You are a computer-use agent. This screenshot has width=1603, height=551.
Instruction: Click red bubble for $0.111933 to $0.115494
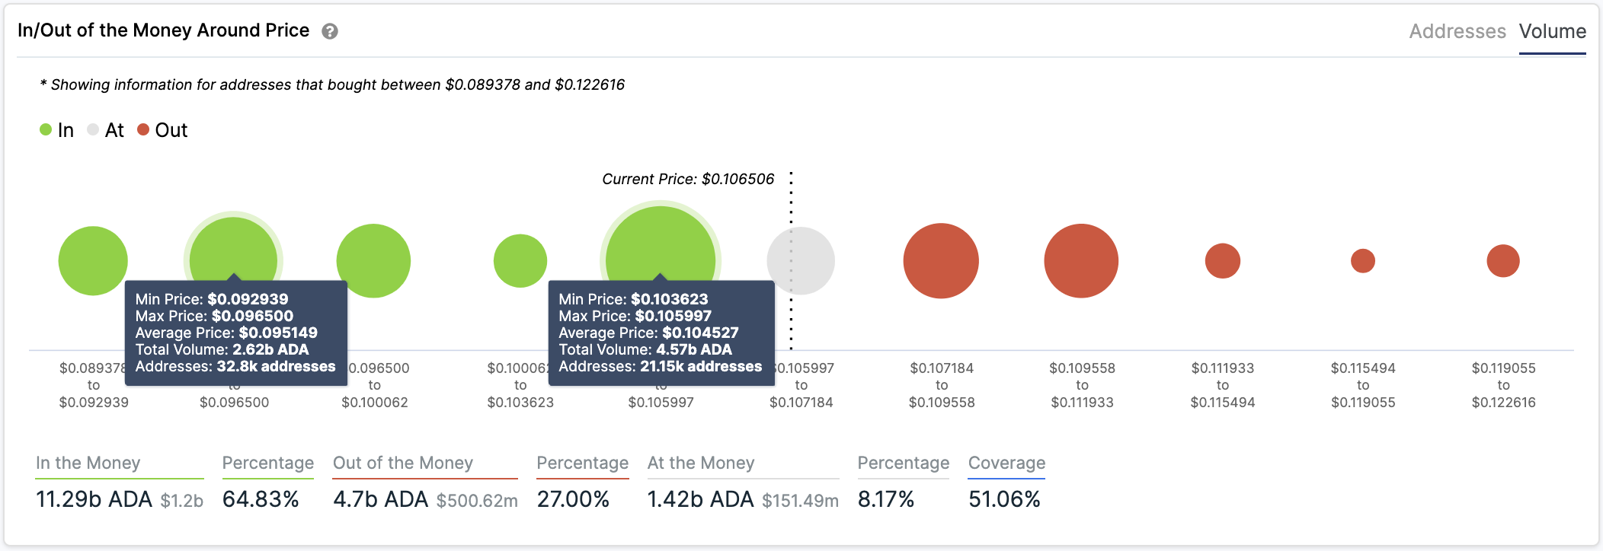tap(1222, 260)
